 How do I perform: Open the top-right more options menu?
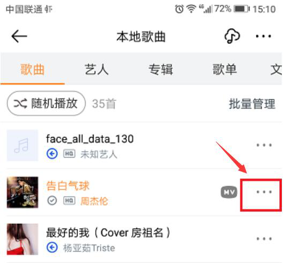click(263, 36)
